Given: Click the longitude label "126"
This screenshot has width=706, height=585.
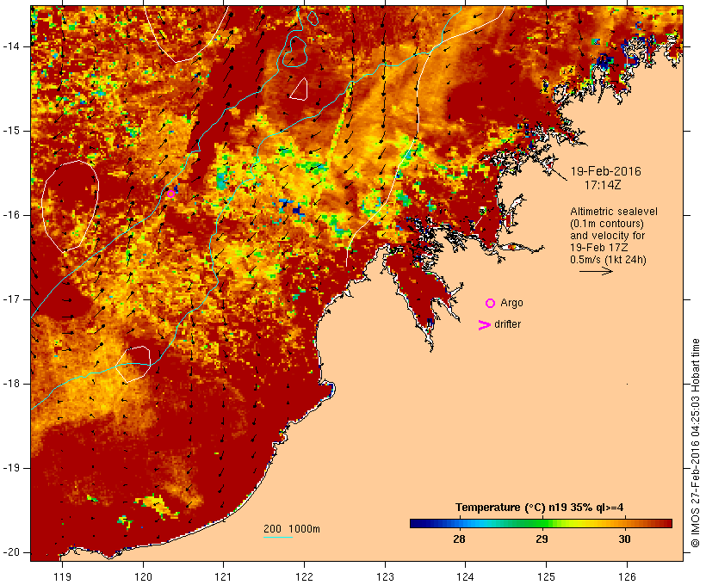Looking at the screenshot, I should [x=627, y=577].
